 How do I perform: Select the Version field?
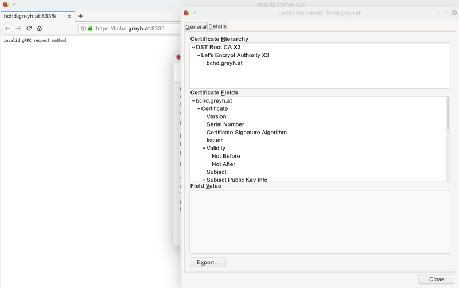click(216, 116)
